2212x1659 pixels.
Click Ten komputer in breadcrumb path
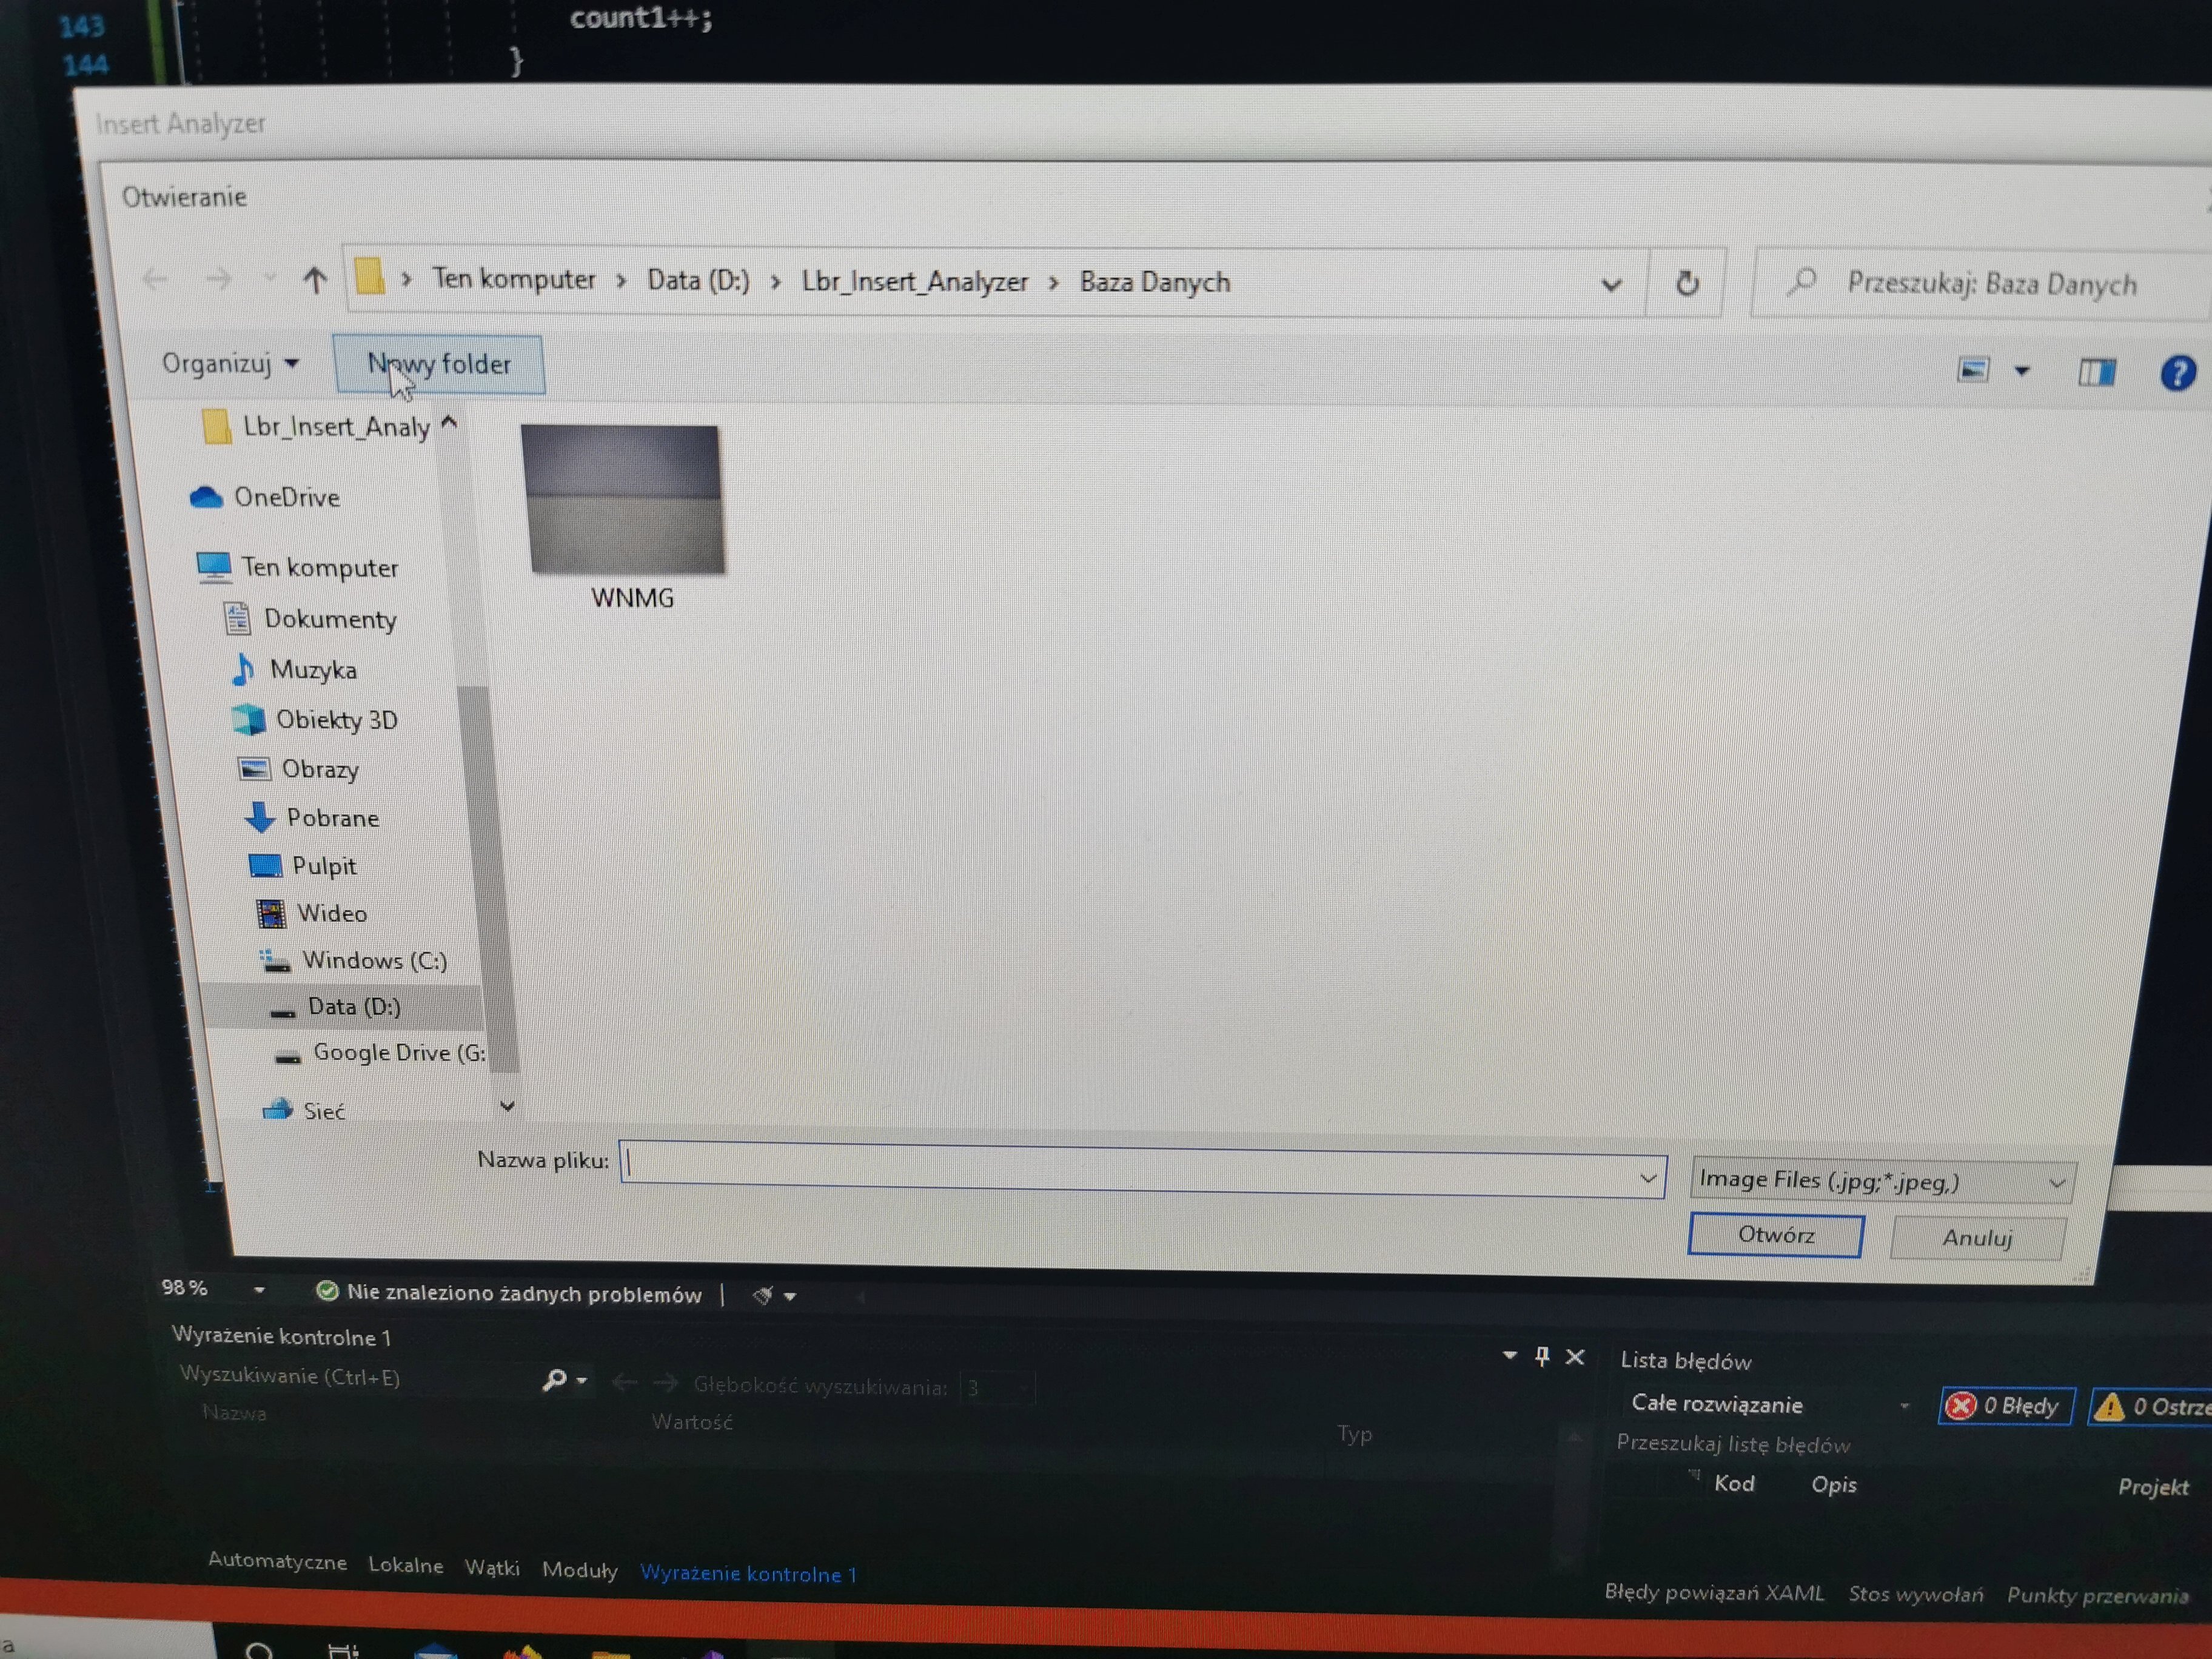click(514, 279)
